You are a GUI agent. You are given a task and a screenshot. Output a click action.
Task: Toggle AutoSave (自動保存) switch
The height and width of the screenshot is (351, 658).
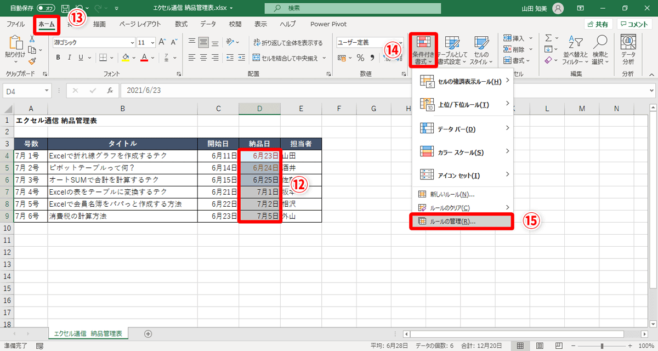coord(46,9)
